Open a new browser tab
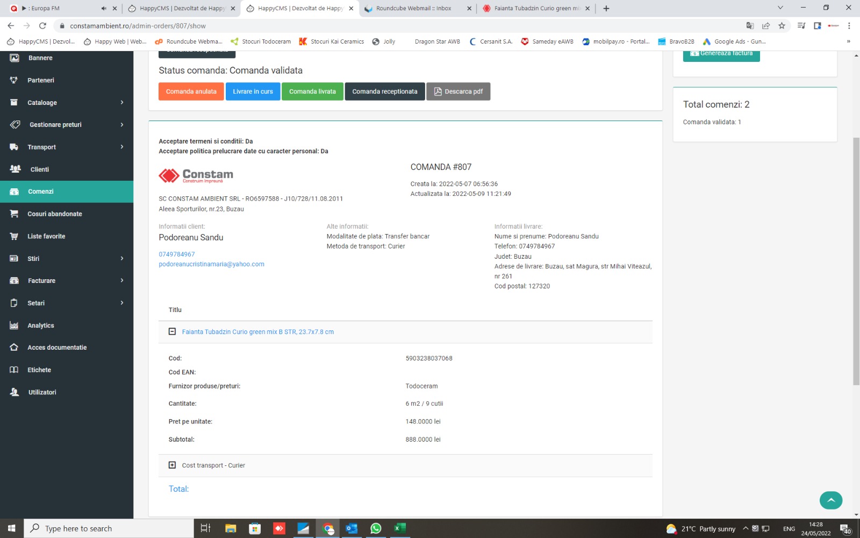The width and height of the screenshot is (860, 538). point(606,9)
